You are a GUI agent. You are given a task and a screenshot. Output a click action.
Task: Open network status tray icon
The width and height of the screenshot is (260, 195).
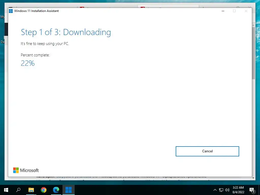tap(221, 190)
